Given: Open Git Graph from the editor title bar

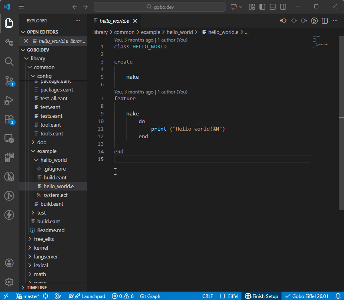Looking at the screenshot, I should (x=314, y=20).
